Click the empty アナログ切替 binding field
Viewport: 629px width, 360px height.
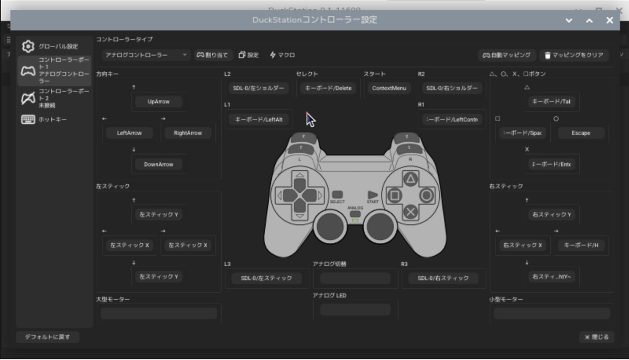coord(355,278)
